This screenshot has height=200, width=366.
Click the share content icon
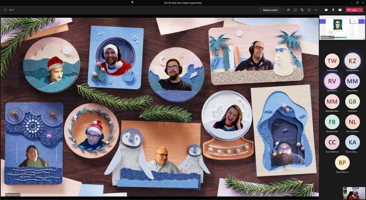pyautogui.click(x=340, y=10)
